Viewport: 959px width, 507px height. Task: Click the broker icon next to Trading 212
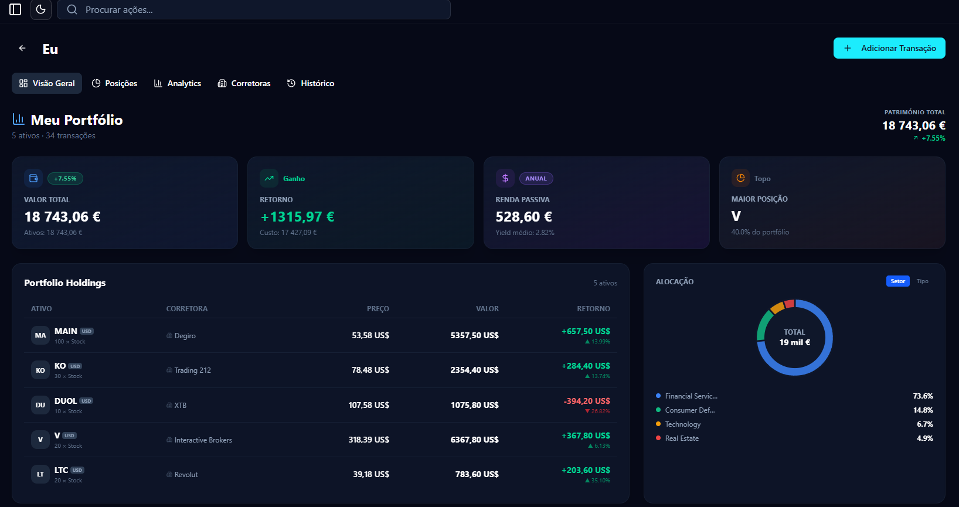point(169,370)
